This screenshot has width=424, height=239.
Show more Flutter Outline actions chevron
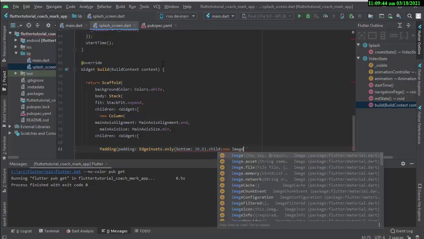(413, 35)
